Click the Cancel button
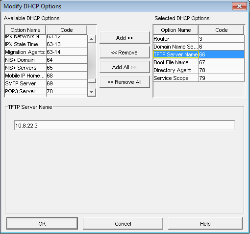 (123, 224)
